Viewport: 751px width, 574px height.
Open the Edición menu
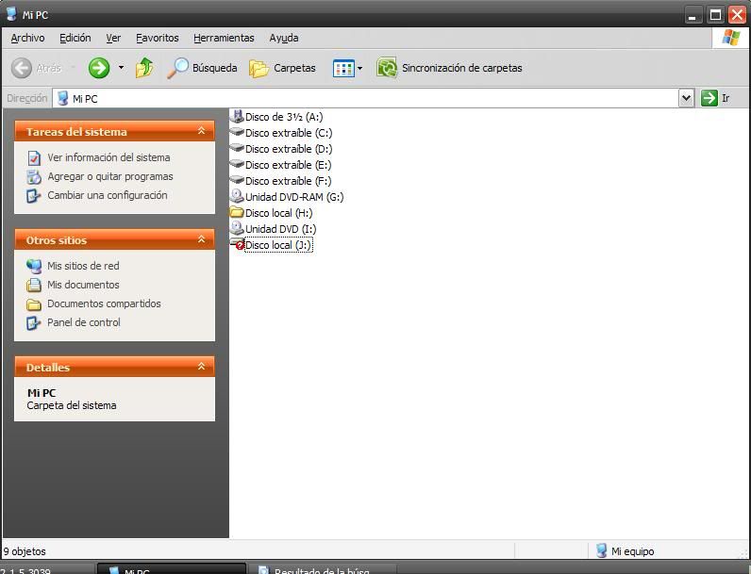[x=75, y=38]
